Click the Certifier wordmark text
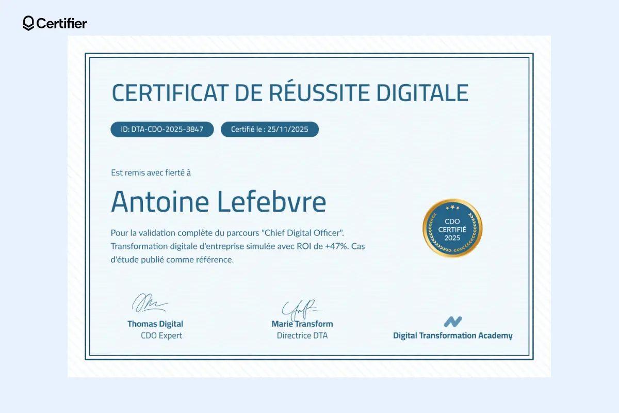Viewport: 619px width, 413px height. pos(62,23)
